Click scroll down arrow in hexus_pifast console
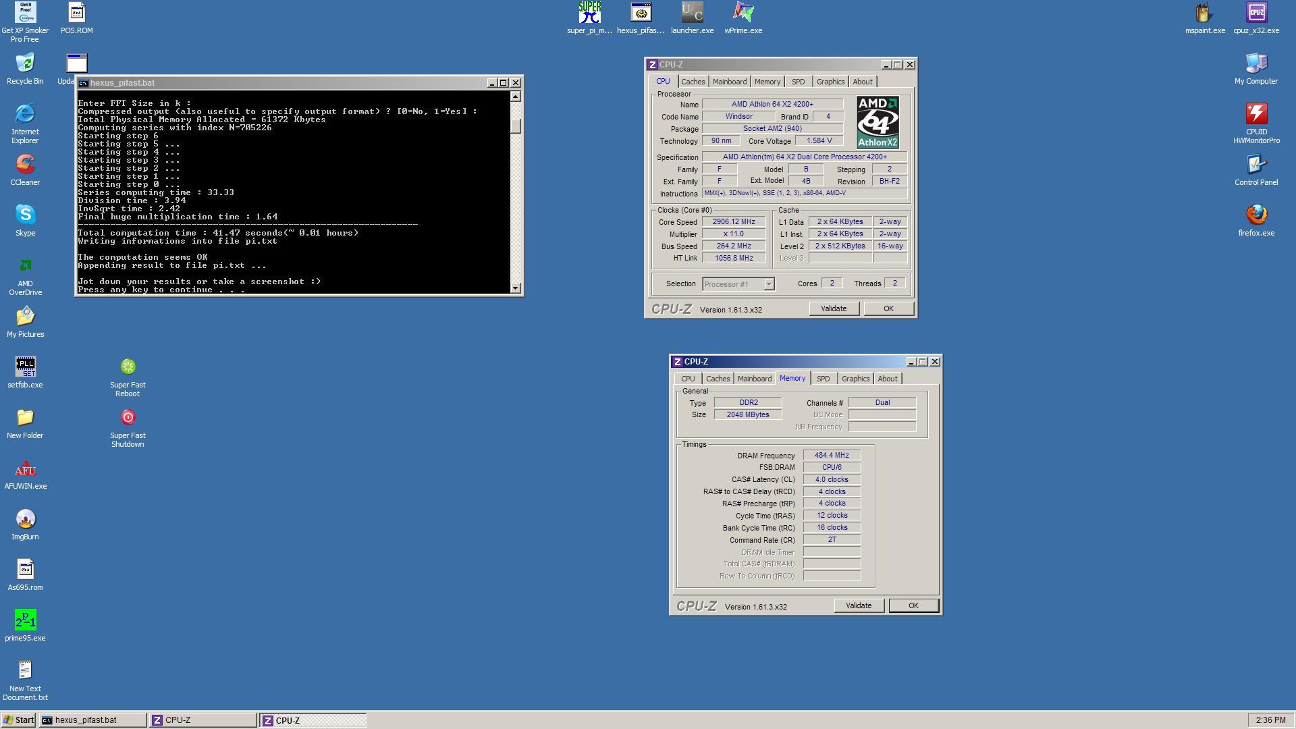The image size is (1296, 729). [516, 288]
